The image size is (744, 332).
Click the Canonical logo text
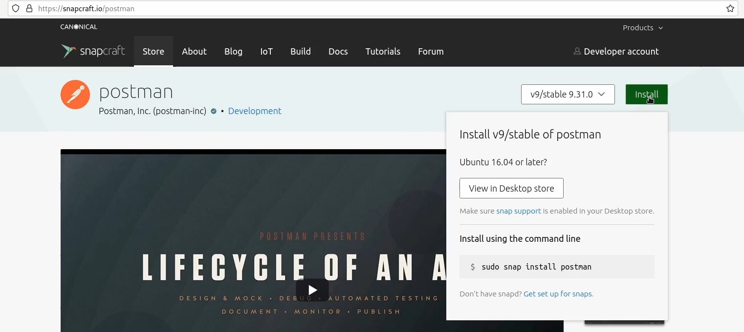(79, 27)
